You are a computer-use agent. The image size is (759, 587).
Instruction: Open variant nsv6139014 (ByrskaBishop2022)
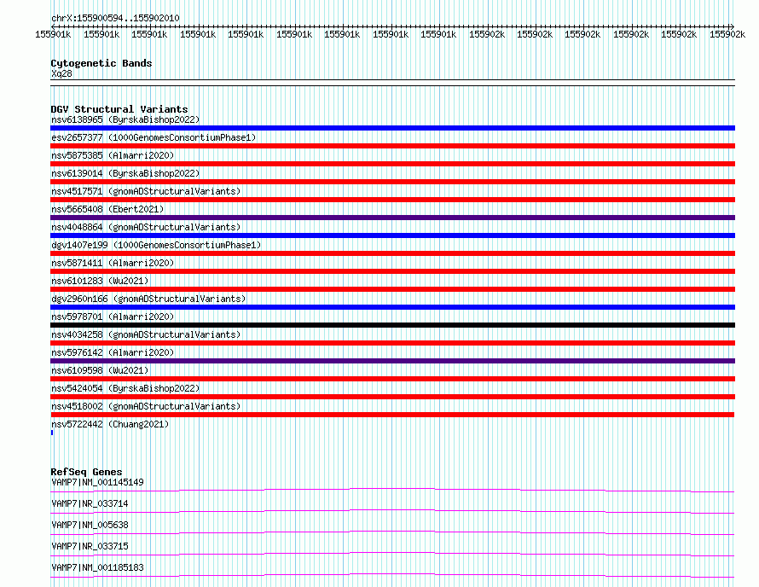(x=125, y=173)
